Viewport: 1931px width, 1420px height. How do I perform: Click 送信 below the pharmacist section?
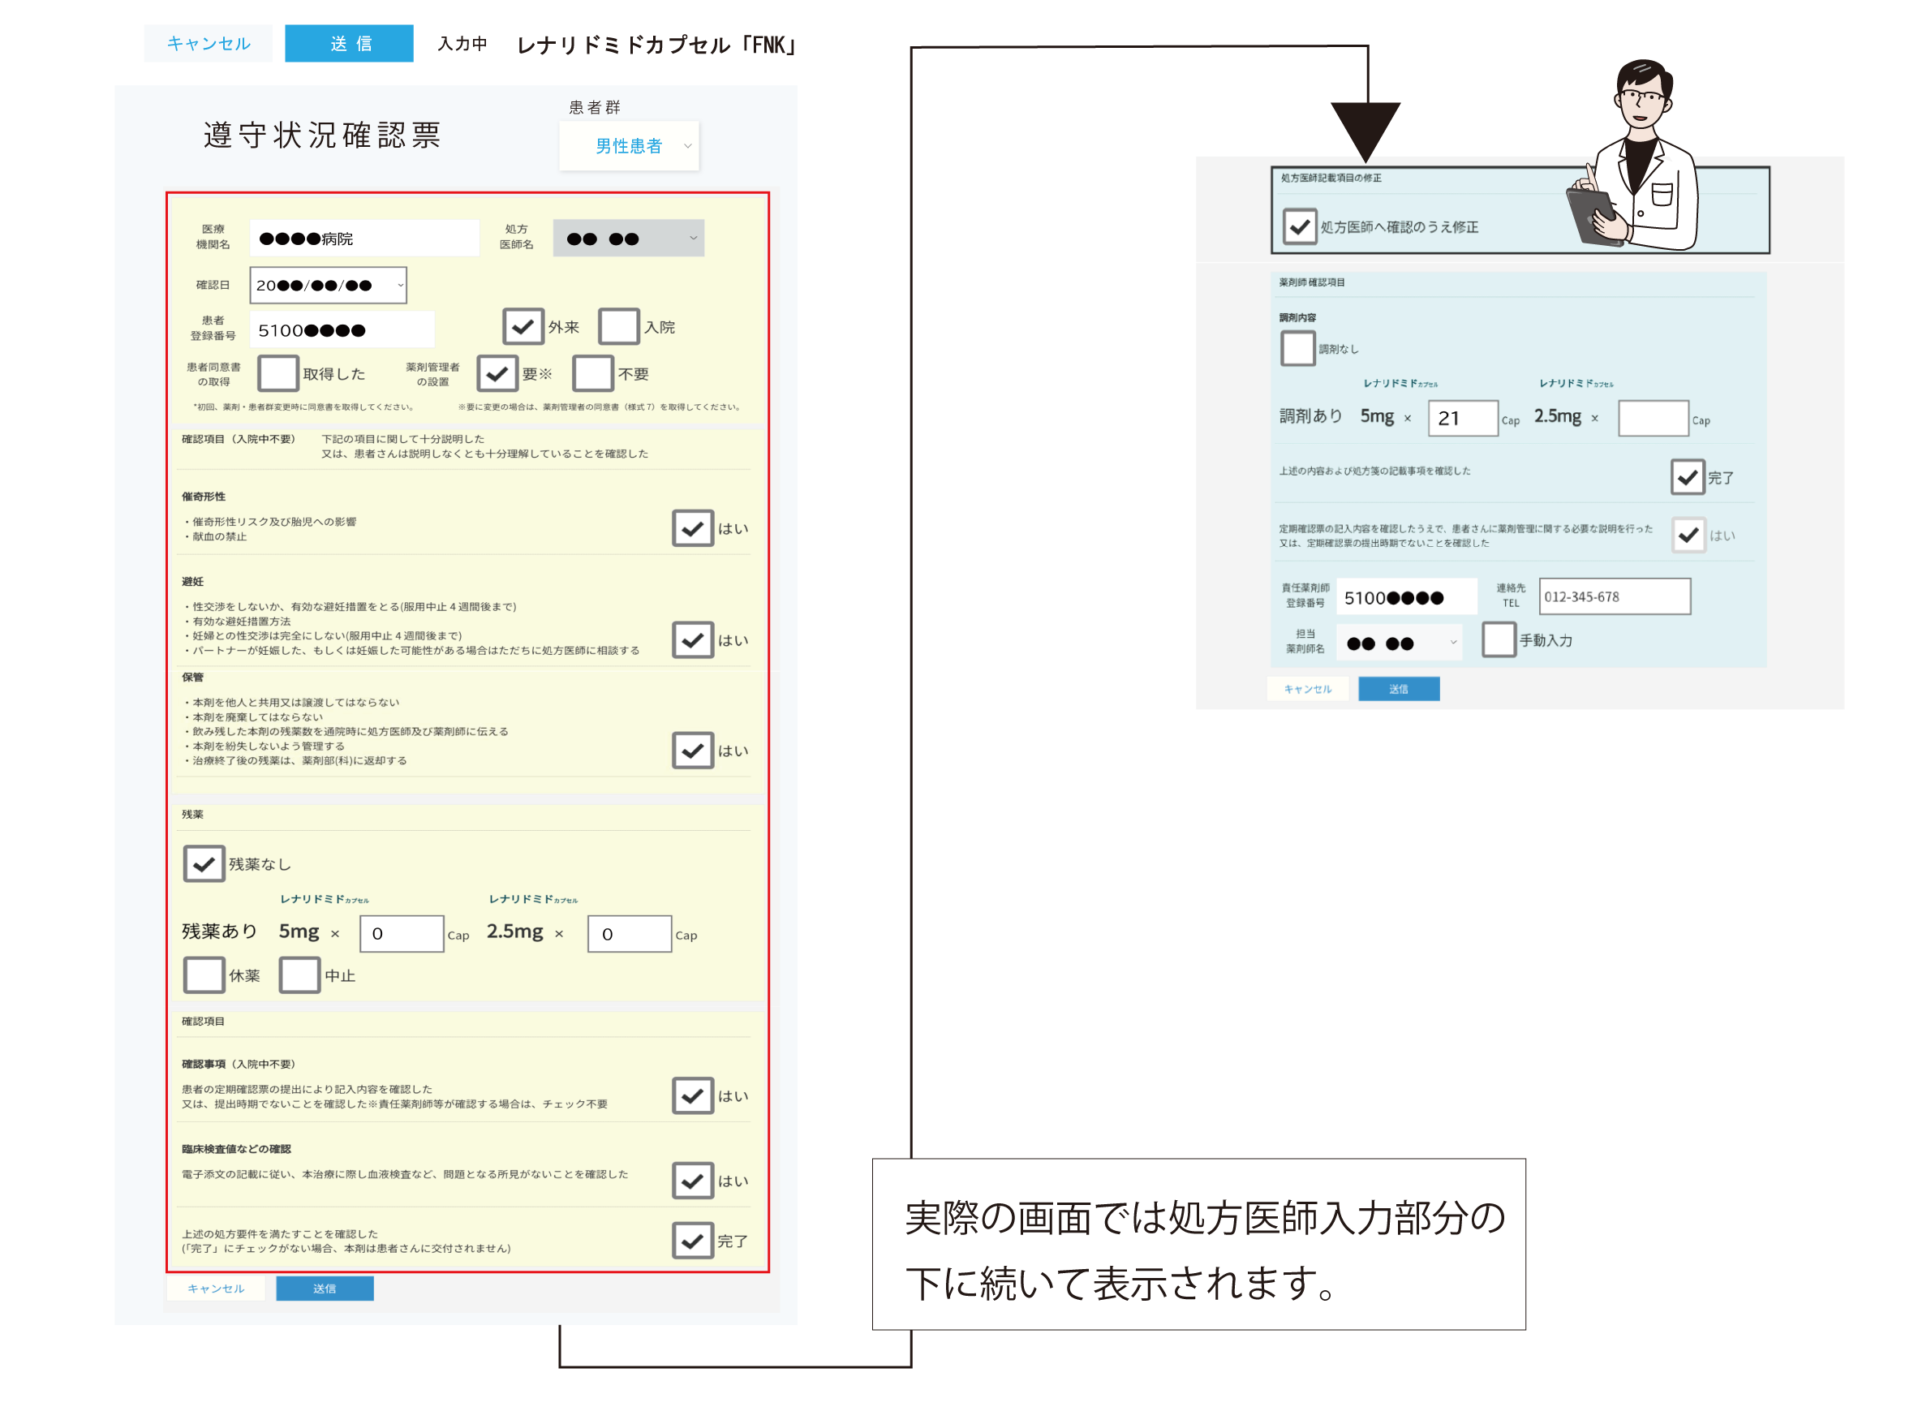point(1398,689)
